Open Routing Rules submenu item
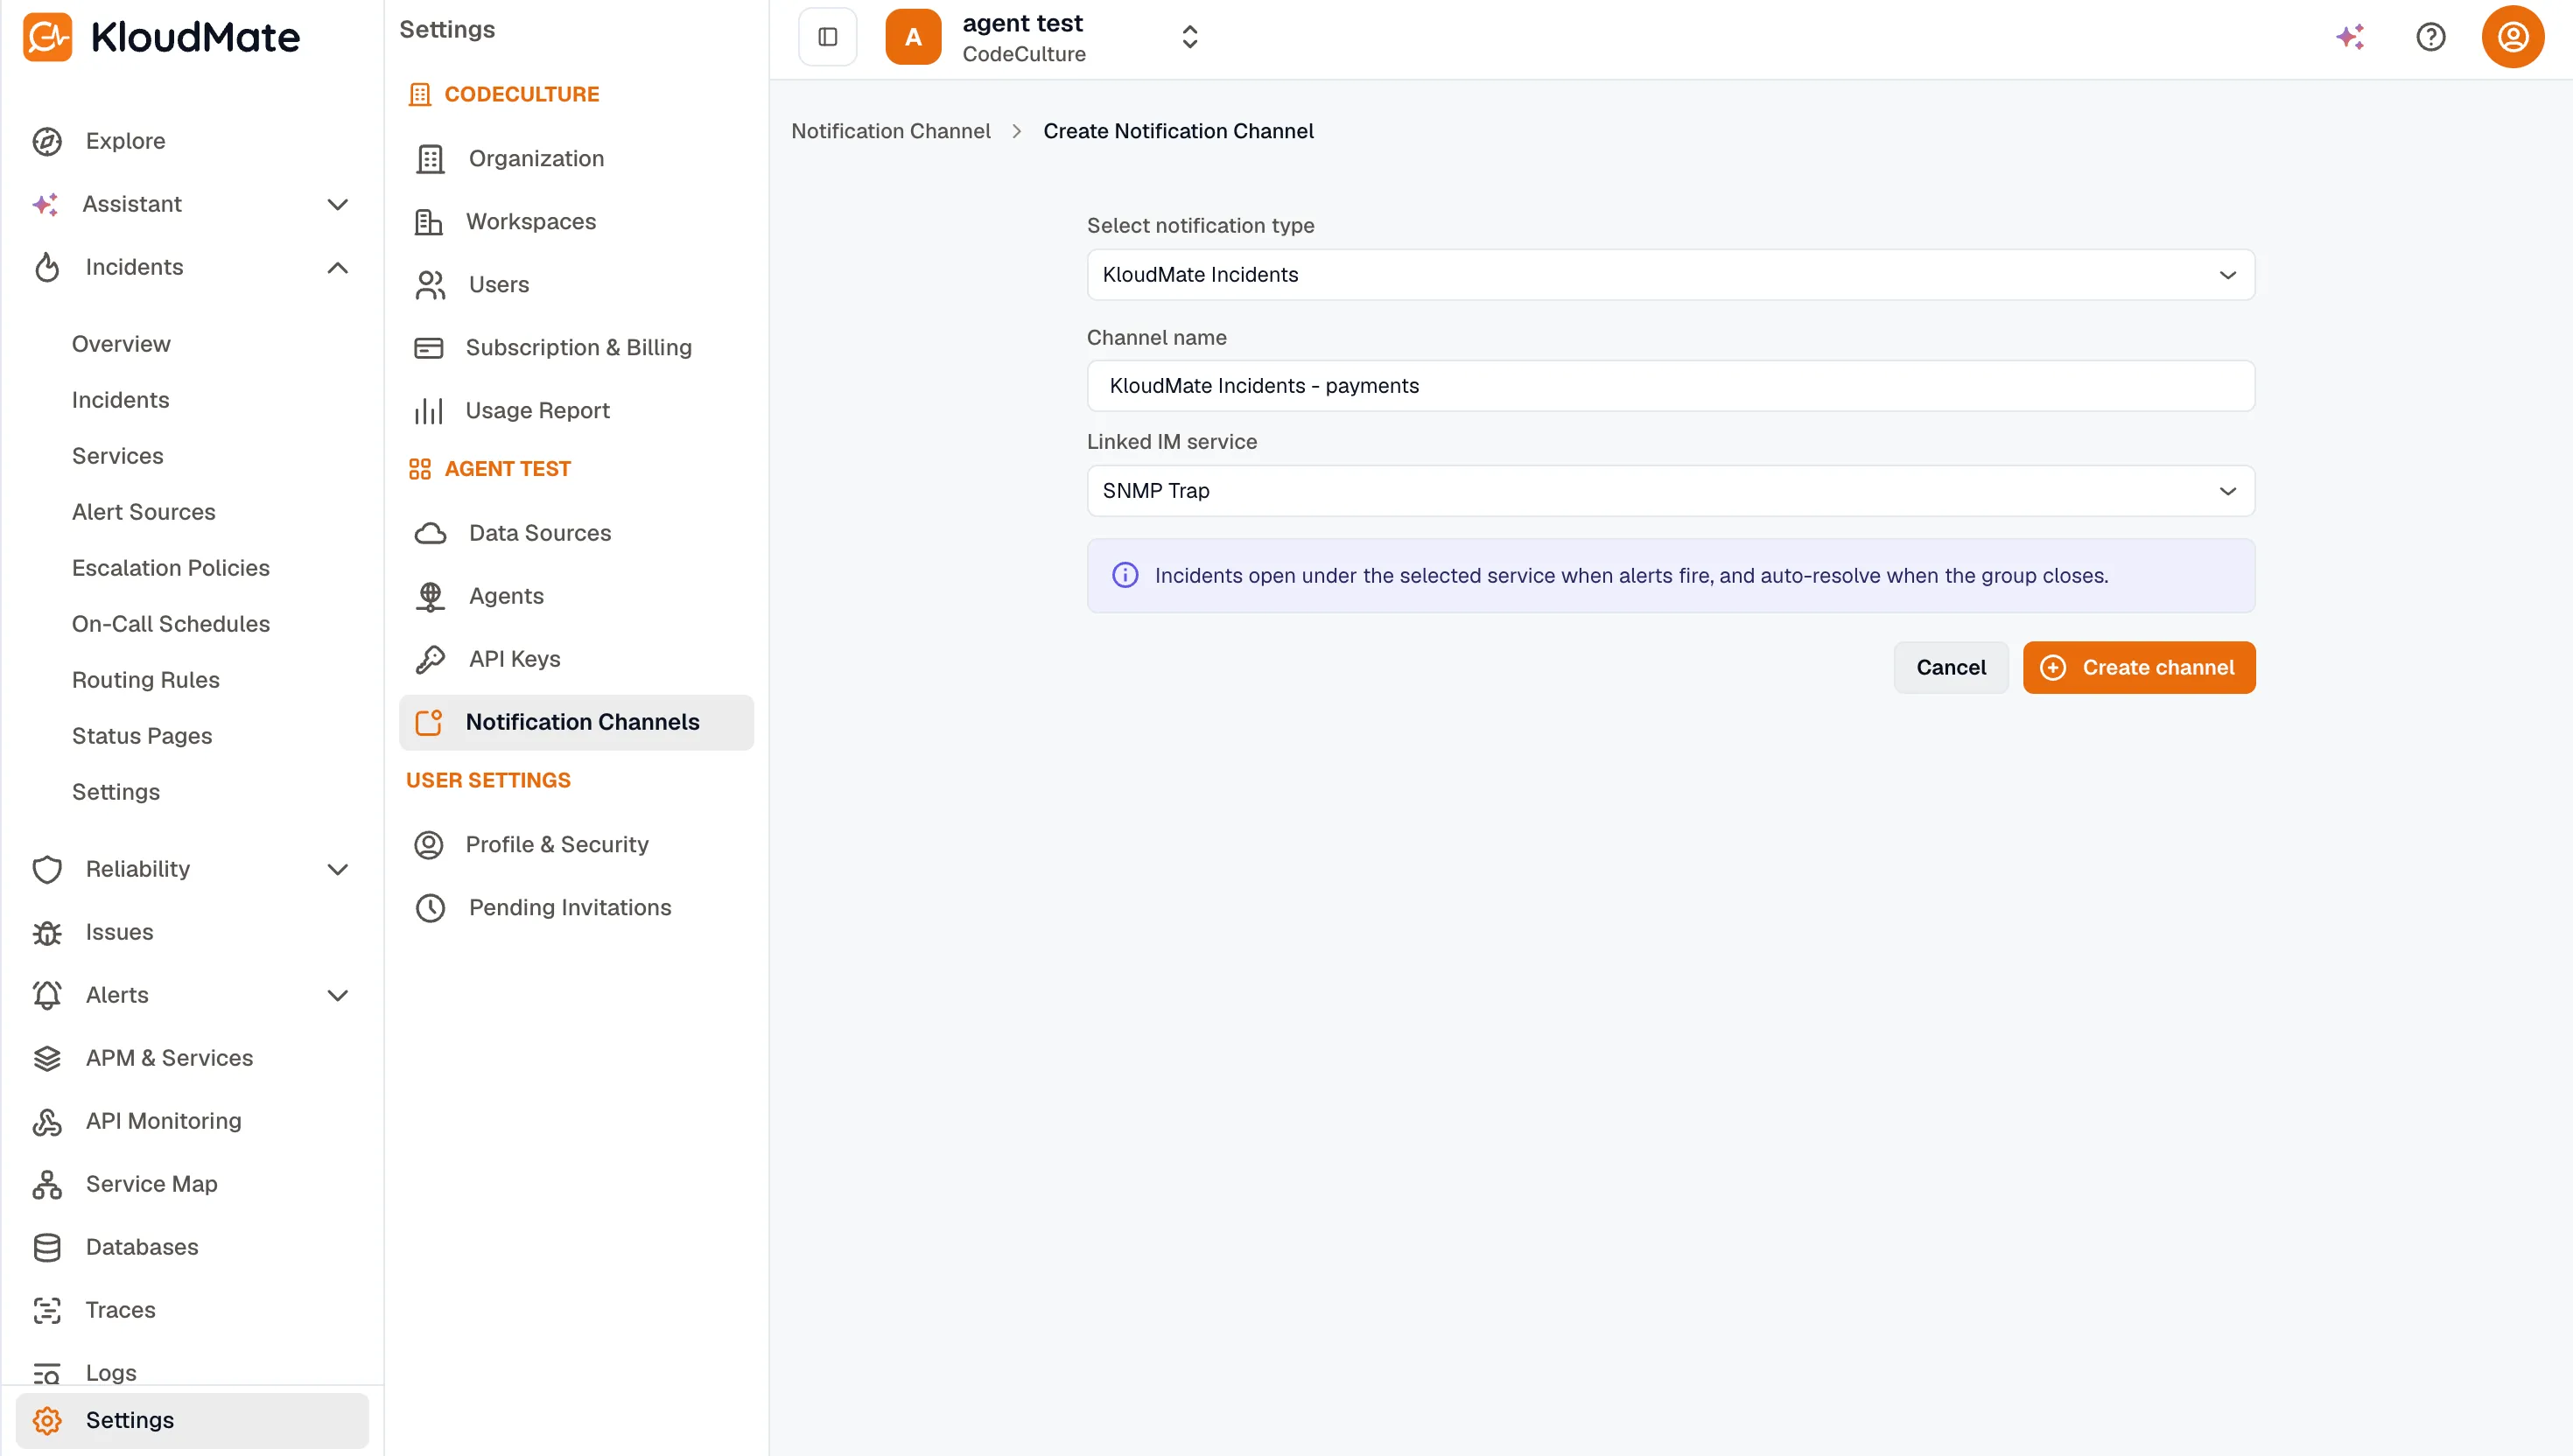 click(x=146, y=680)
